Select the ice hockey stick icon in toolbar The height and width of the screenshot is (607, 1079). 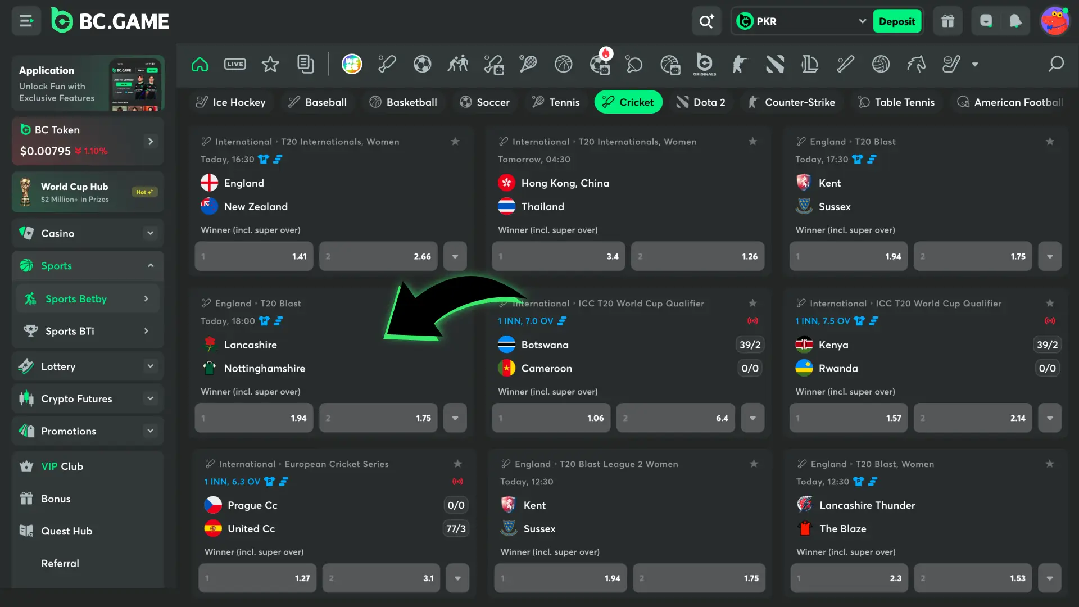[x=951, y=64]
